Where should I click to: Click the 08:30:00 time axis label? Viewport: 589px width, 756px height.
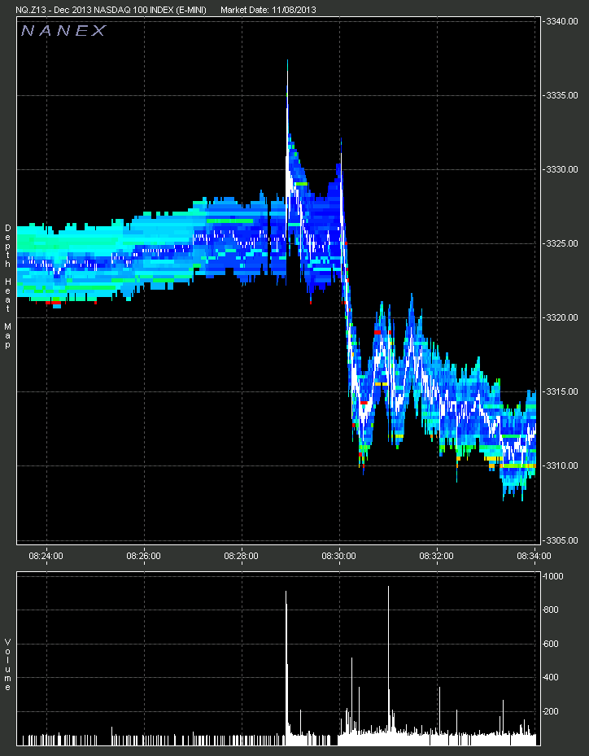(x=339, y=556)
